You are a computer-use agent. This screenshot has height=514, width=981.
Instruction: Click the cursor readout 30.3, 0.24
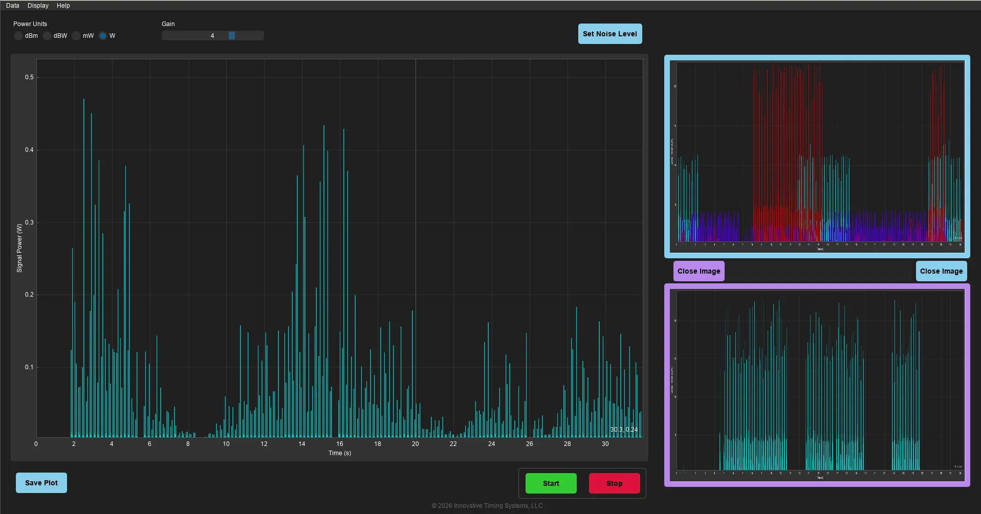(624, 430)
